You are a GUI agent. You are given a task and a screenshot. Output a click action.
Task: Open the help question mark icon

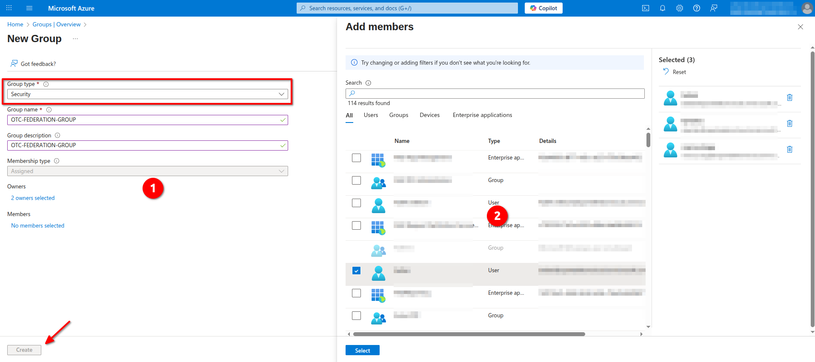[696, 8]
